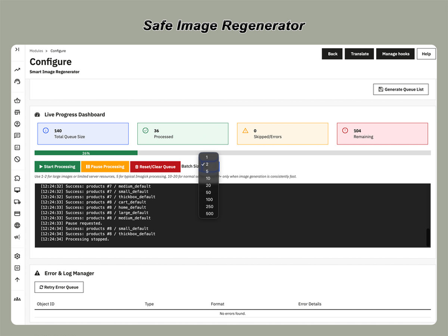Click the info icon in Total Queue Size card
Viewport: 448px width, 336px height.
pyautogui.click(x=46, y=130)
